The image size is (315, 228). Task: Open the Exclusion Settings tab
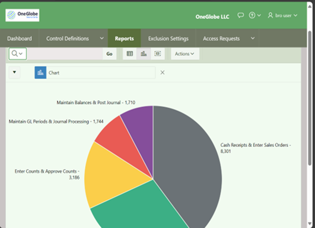[x=168, y=38]
